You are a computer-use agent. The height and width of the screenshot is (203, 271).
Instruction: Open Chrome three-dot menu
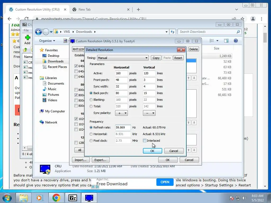coord(261,19)
